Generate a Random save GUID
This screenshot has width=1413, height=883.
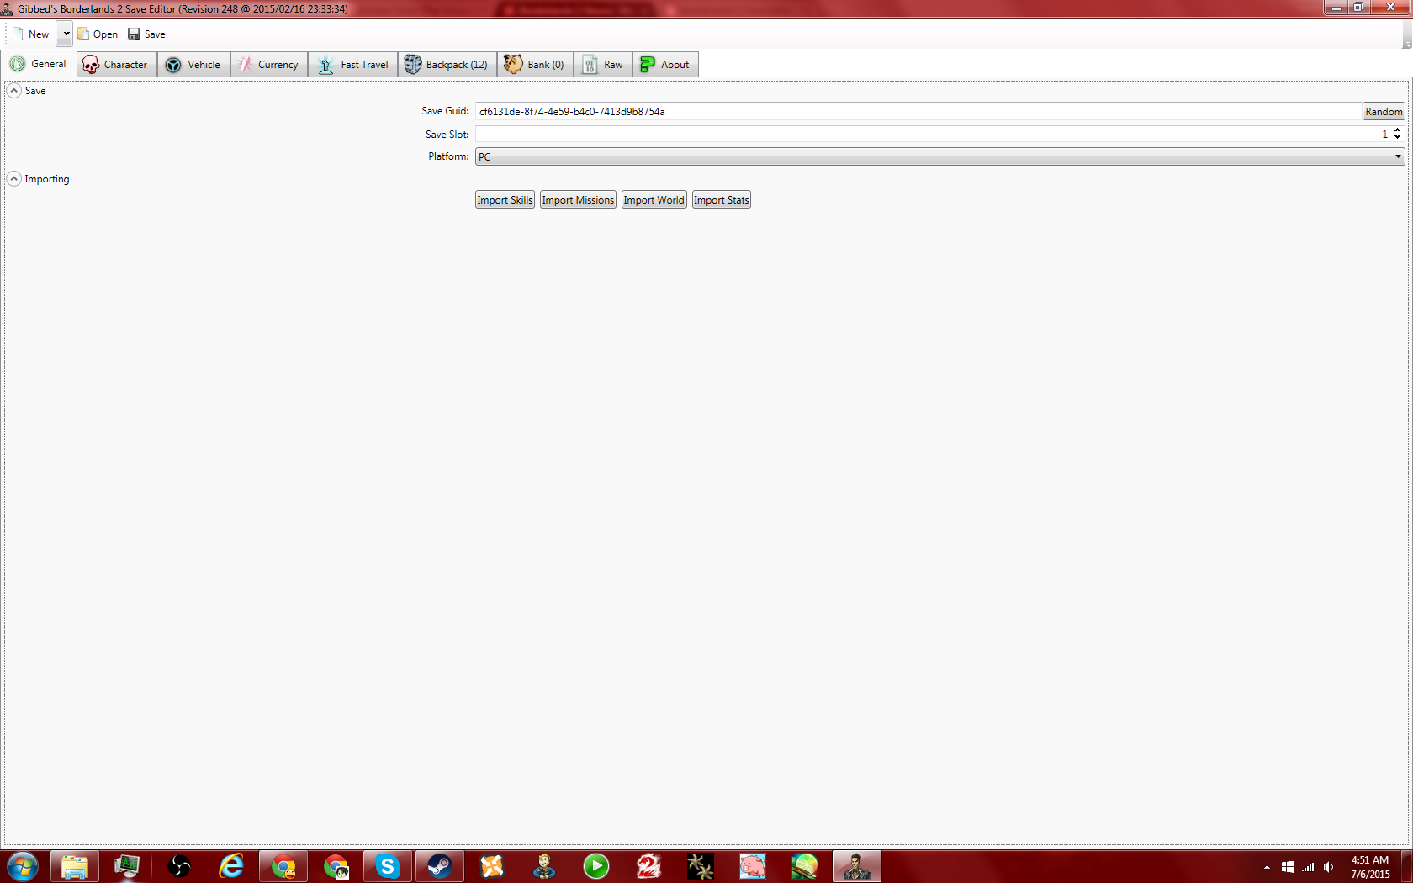1383,112
